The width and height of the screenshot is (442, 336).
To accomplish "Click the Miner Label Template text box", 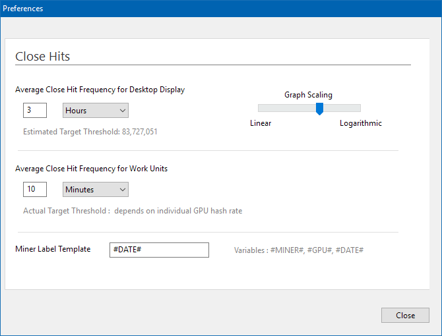I will pos(159,250).
